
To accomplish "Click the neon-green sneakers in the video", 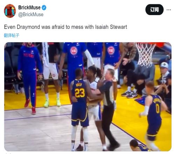I will [52, 103].
